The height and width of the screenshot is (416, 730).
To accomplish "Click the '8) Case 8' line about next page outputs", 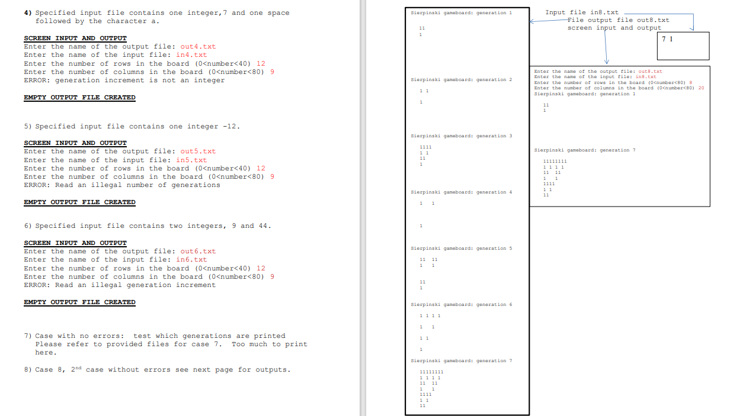I will (x=157, y=370).
